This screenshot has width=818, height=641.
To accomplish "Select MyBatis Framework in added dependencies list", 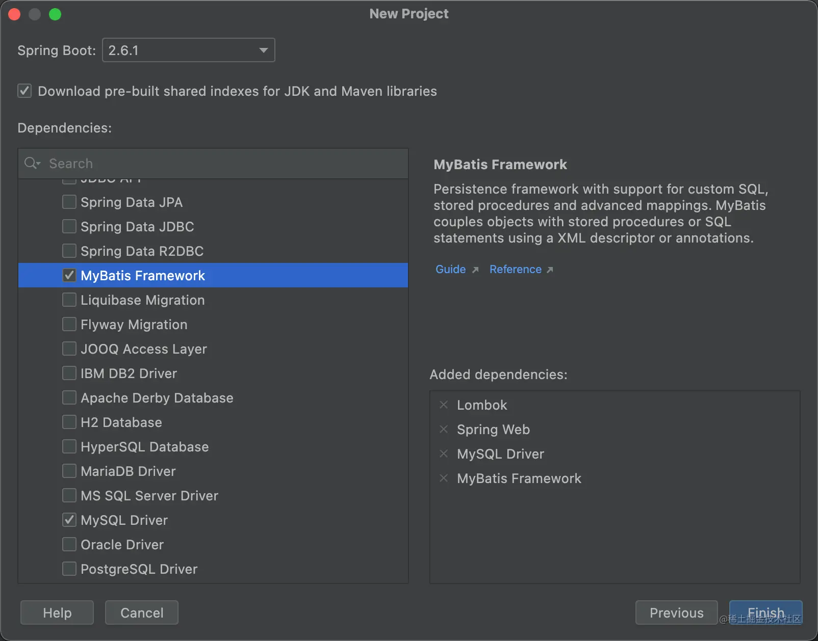I will coord(519,478).
